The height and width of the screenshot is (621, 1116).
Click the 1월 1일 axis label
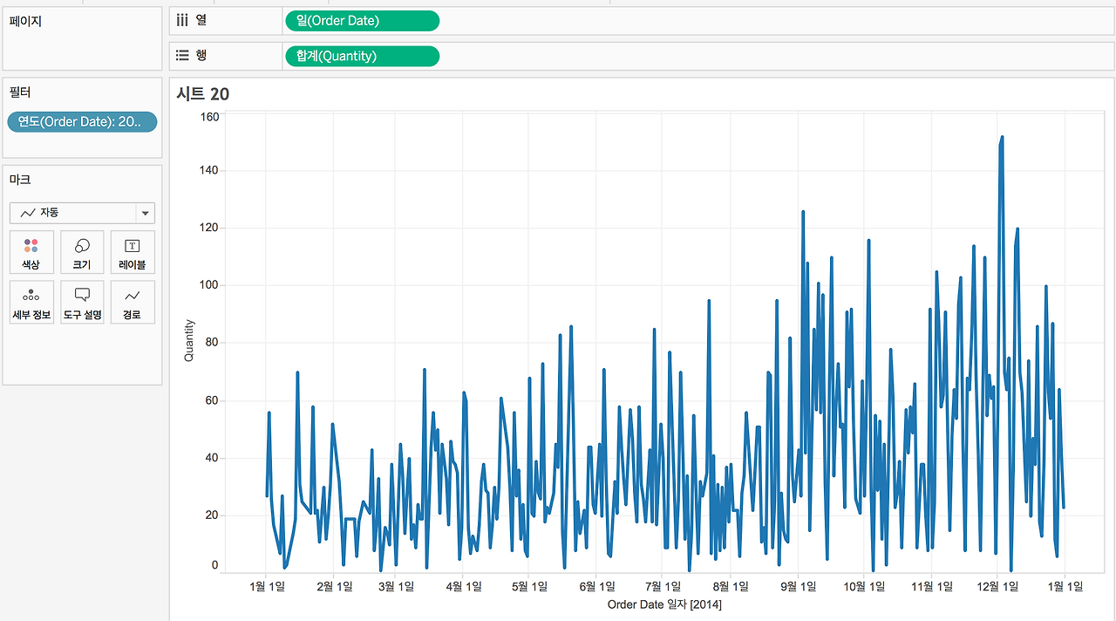(x=267, y=587)
